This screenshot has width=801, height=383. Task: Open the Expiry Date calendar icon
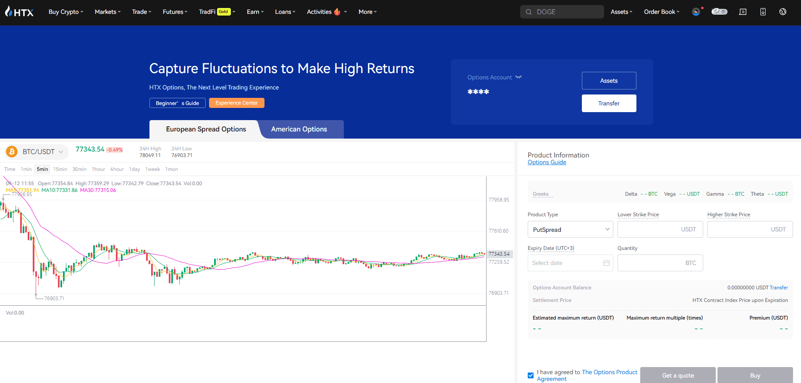606,263
